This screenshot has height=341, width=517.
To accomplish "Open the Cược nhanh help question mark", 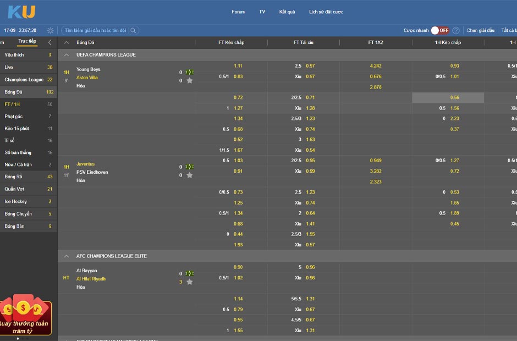I will pos(455,31).
